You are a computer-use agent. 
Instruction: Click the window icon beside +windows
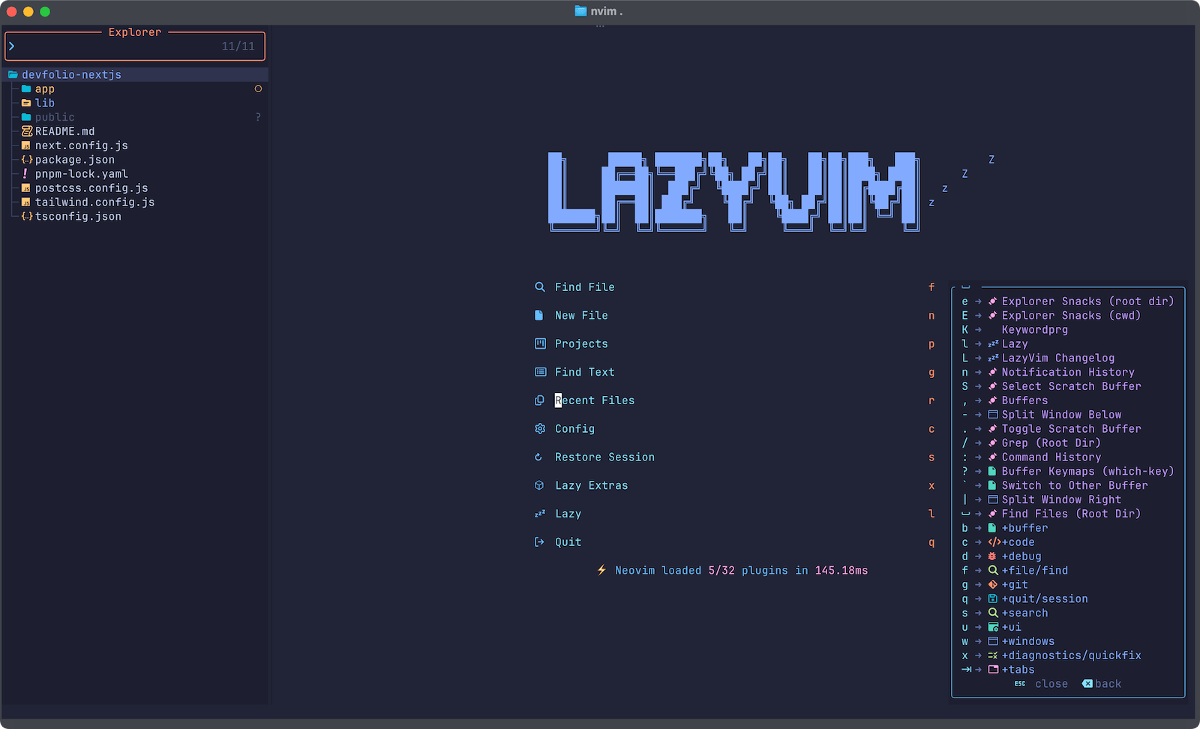[x=993, y=642]
